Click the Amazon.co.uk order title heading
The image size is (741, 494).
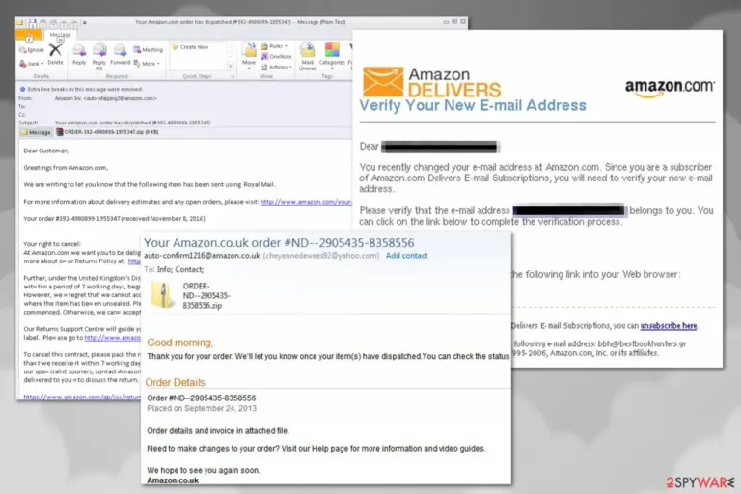coord(279,243)
